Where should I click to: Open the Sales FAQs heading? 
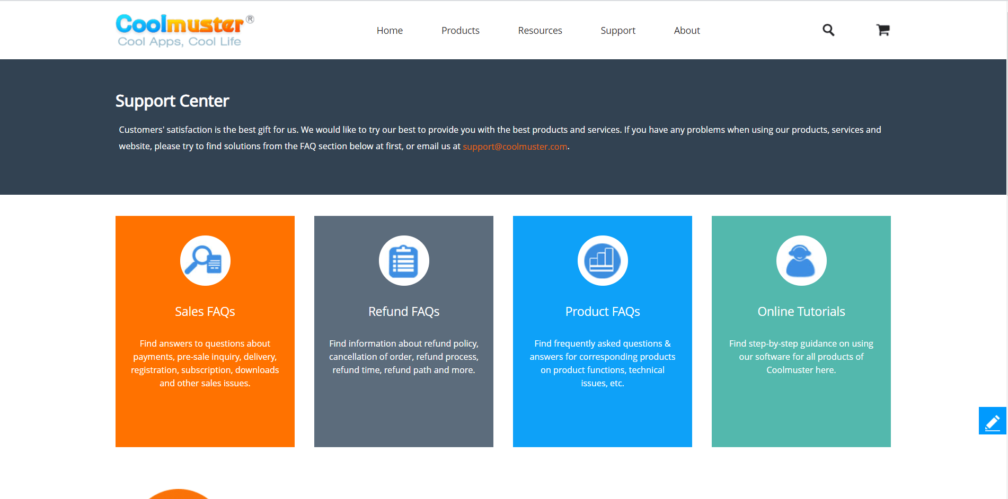point(205,312)
